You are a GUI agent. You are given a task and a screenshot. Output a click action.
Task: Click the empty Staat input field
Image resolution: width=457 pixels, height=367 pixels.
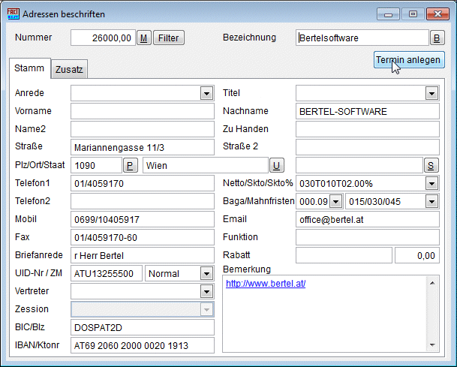pyautogui.click(x=359, y=165)
